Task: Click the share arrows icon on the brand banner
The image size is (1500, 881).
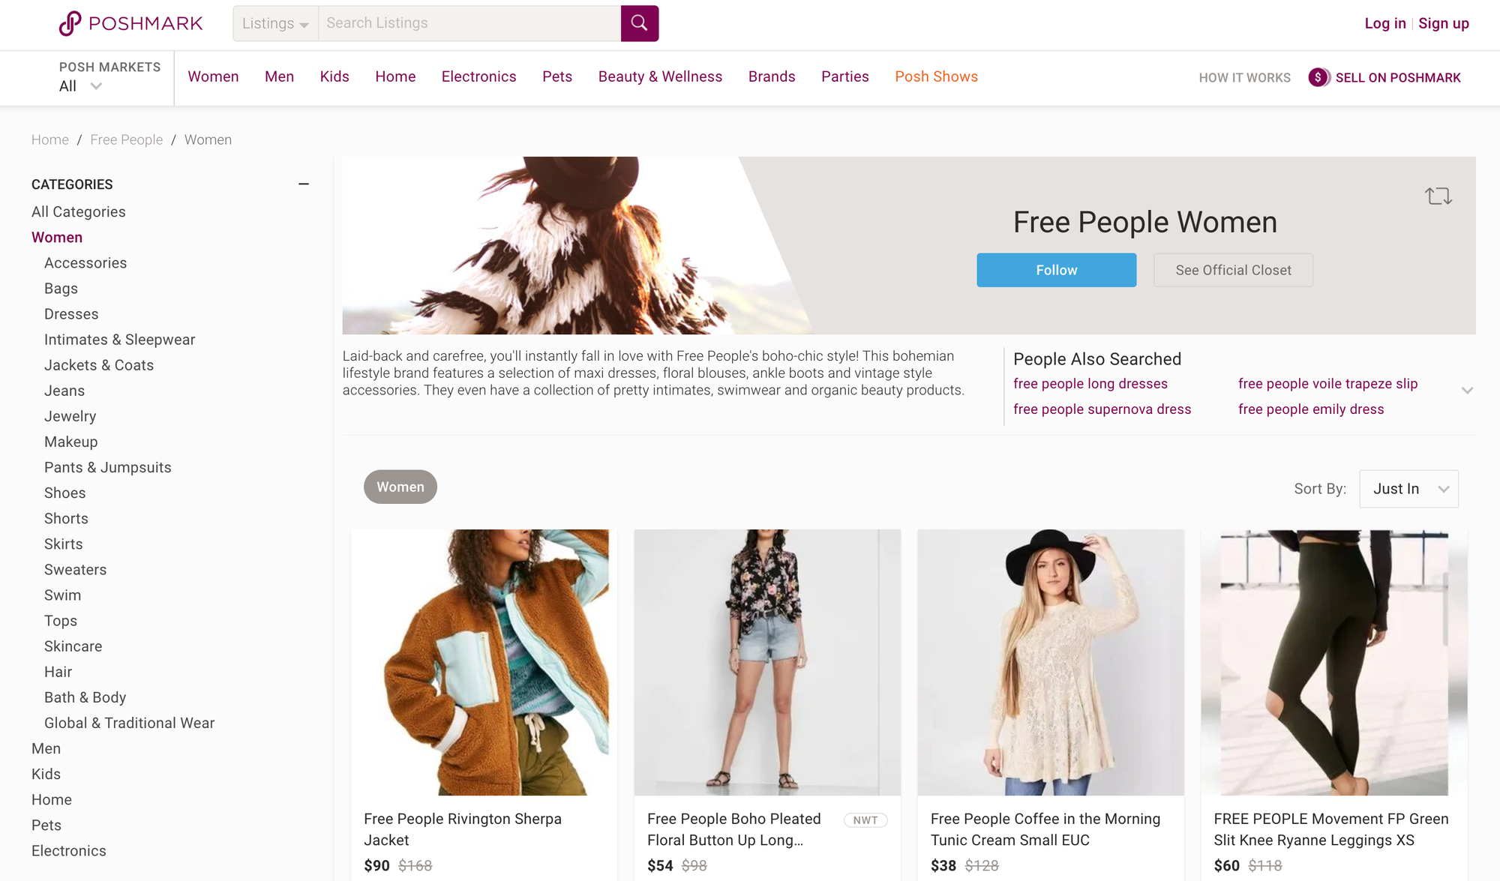Action: pos(1438,196)
